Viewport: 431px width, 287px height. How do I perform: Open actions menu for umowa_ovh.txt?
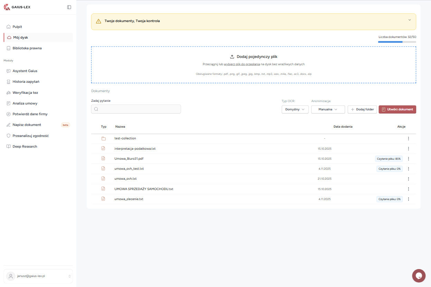[x=409, y=179]
